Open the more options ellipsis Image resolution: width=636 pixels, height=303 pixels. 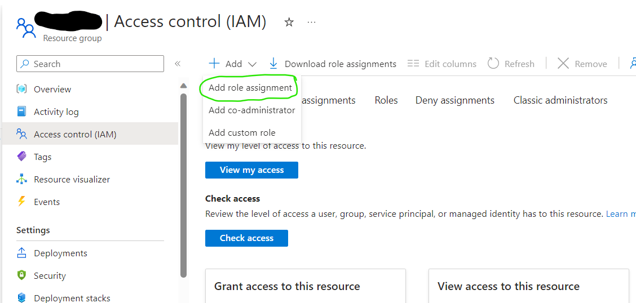pos(311,23)
